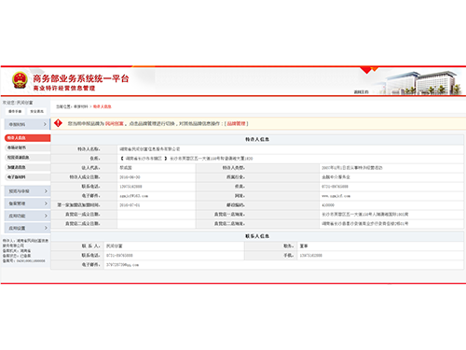Click the red 民间创富 brand name in notice

click(x=115, y=123)
